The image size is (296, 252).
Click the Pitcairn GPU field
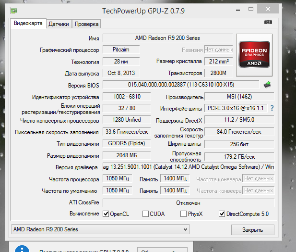(x=121, y=50)
